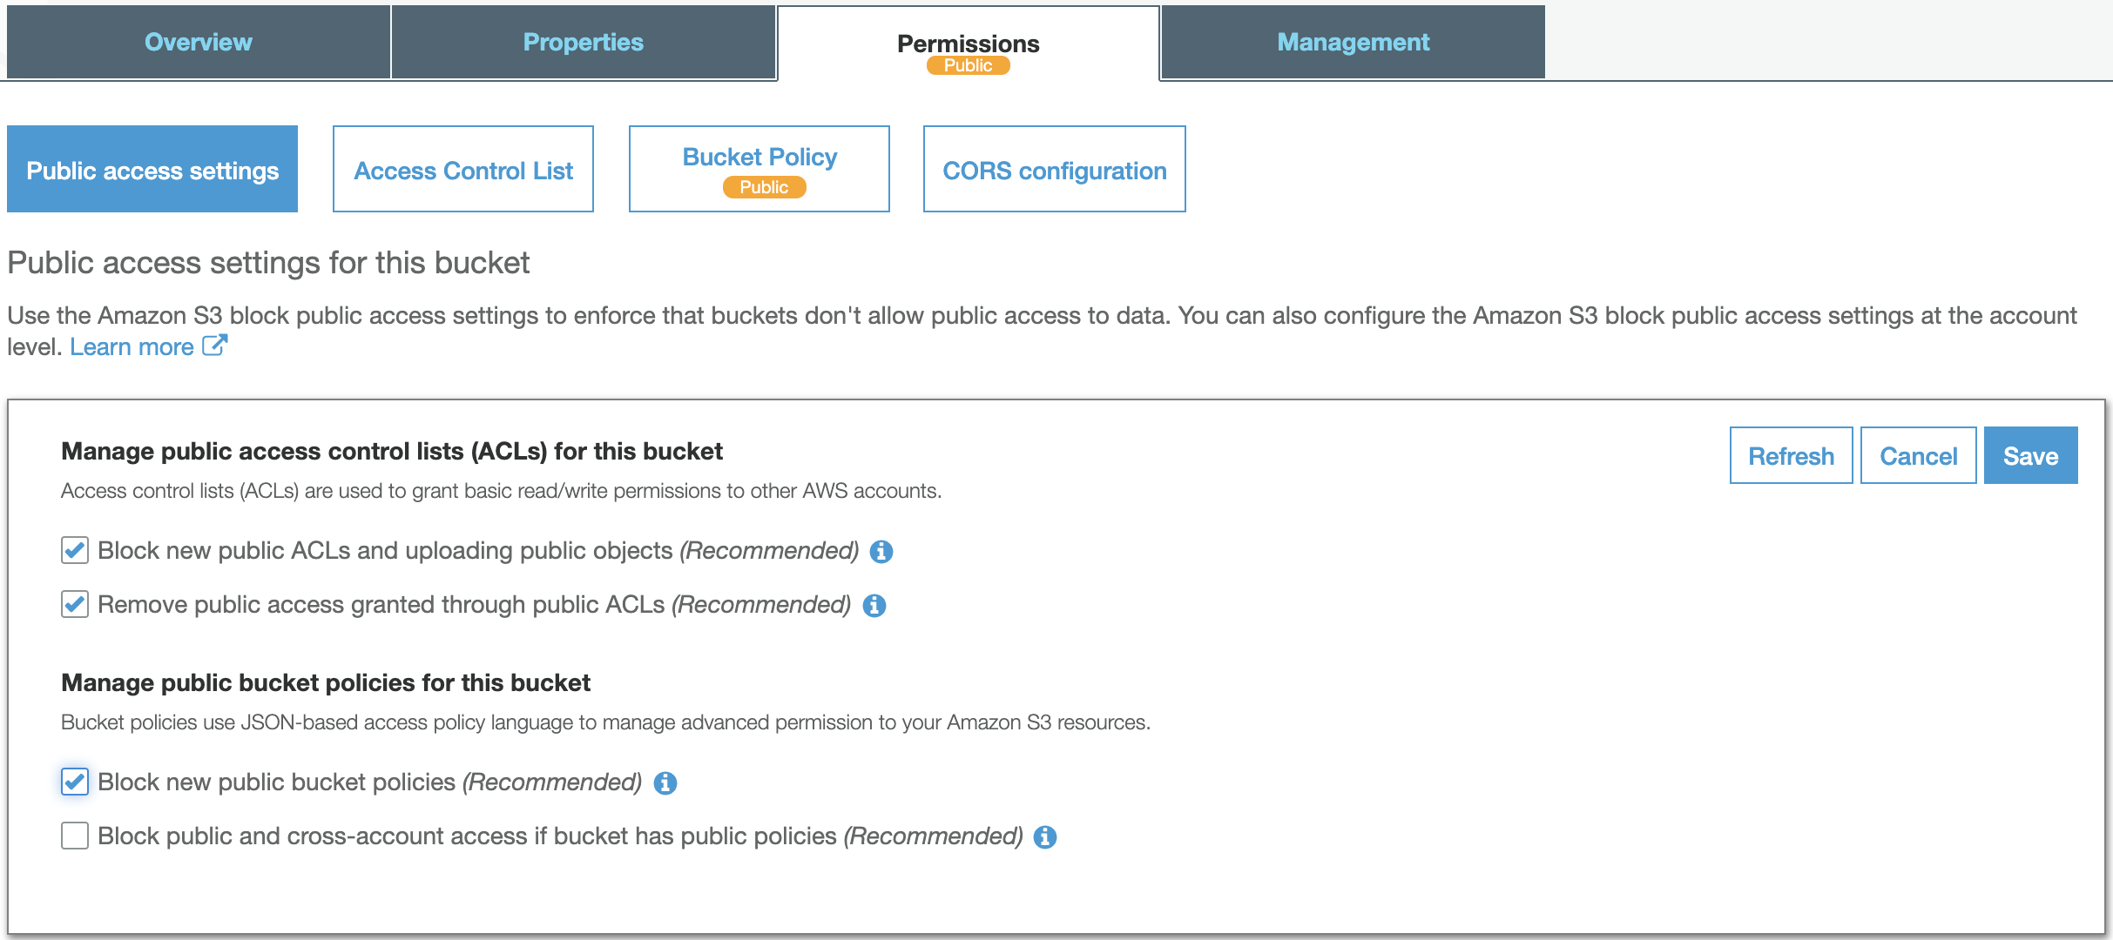Toggle Block new public bucket policies checkbox
Image resolution: width=2113 pixels, height=940 pixels.
[75, 782]
